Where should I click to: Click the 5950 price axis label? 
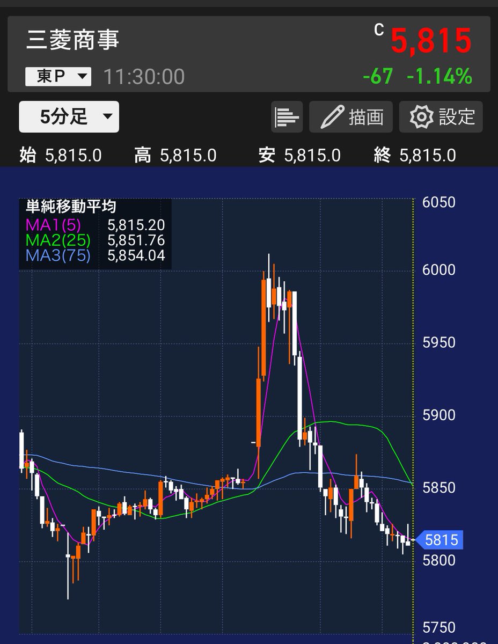[x=439, y=342]
